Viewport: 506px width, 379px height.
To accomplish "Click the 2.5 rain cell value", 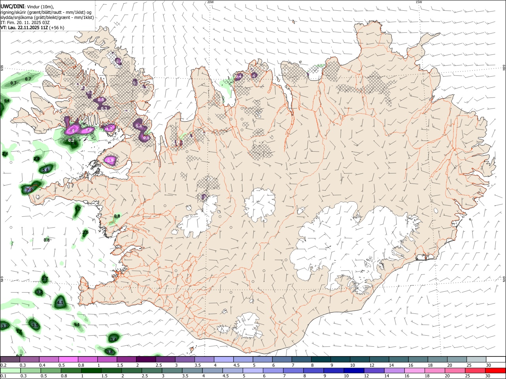I will tap(85, 233).
